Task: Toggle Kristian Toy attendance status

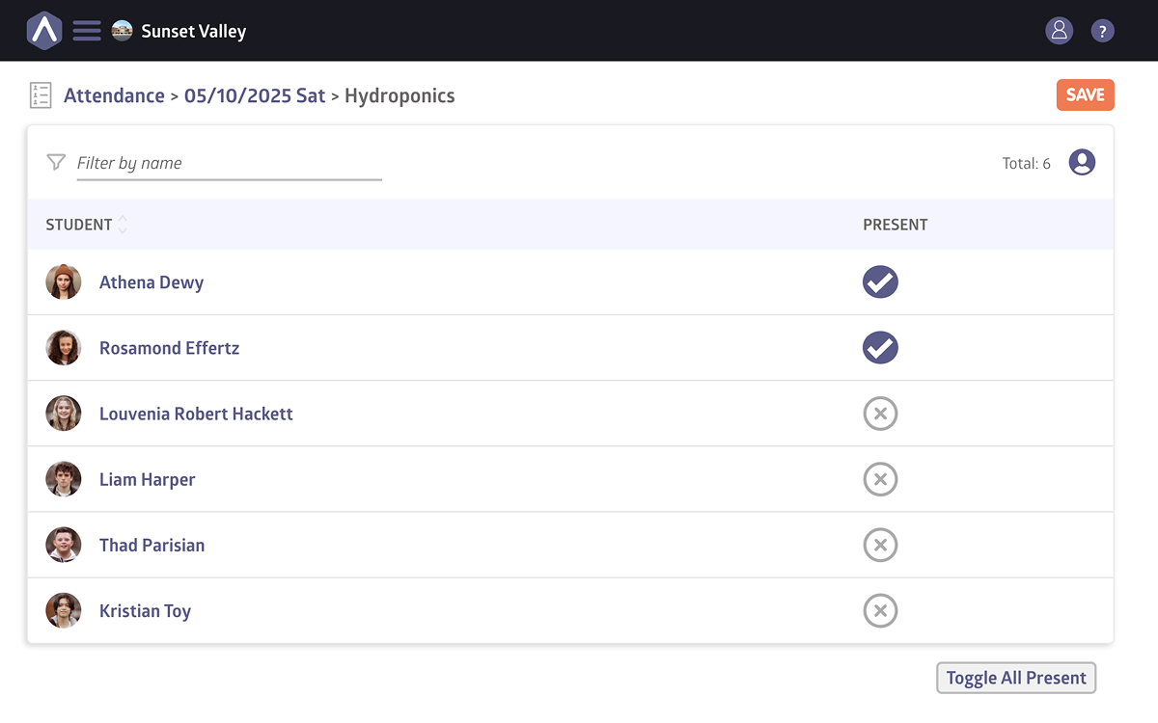Action: pyautogui.click(x=880, y=610)
